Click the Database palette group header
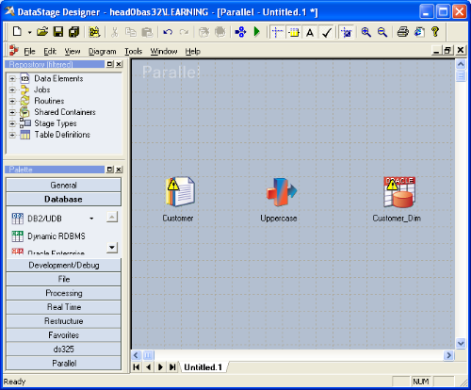 [63, 199]
